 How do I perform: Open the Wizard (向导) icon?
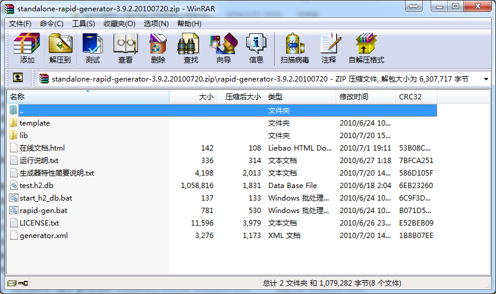pyautogui.click(x=224, y=43)
